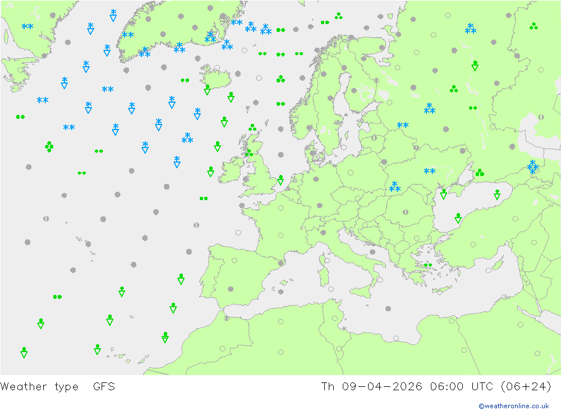Viewport: 561px width, 411px height.
Task: Click the grey dot south of Sicily
Action: pyautogui.click(x=388, y=308)
